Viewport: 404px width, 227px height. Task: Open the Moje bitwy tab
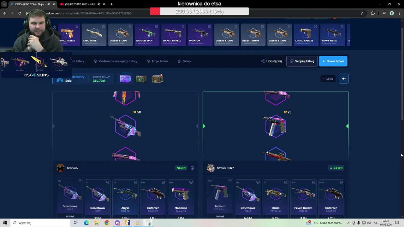157,61
